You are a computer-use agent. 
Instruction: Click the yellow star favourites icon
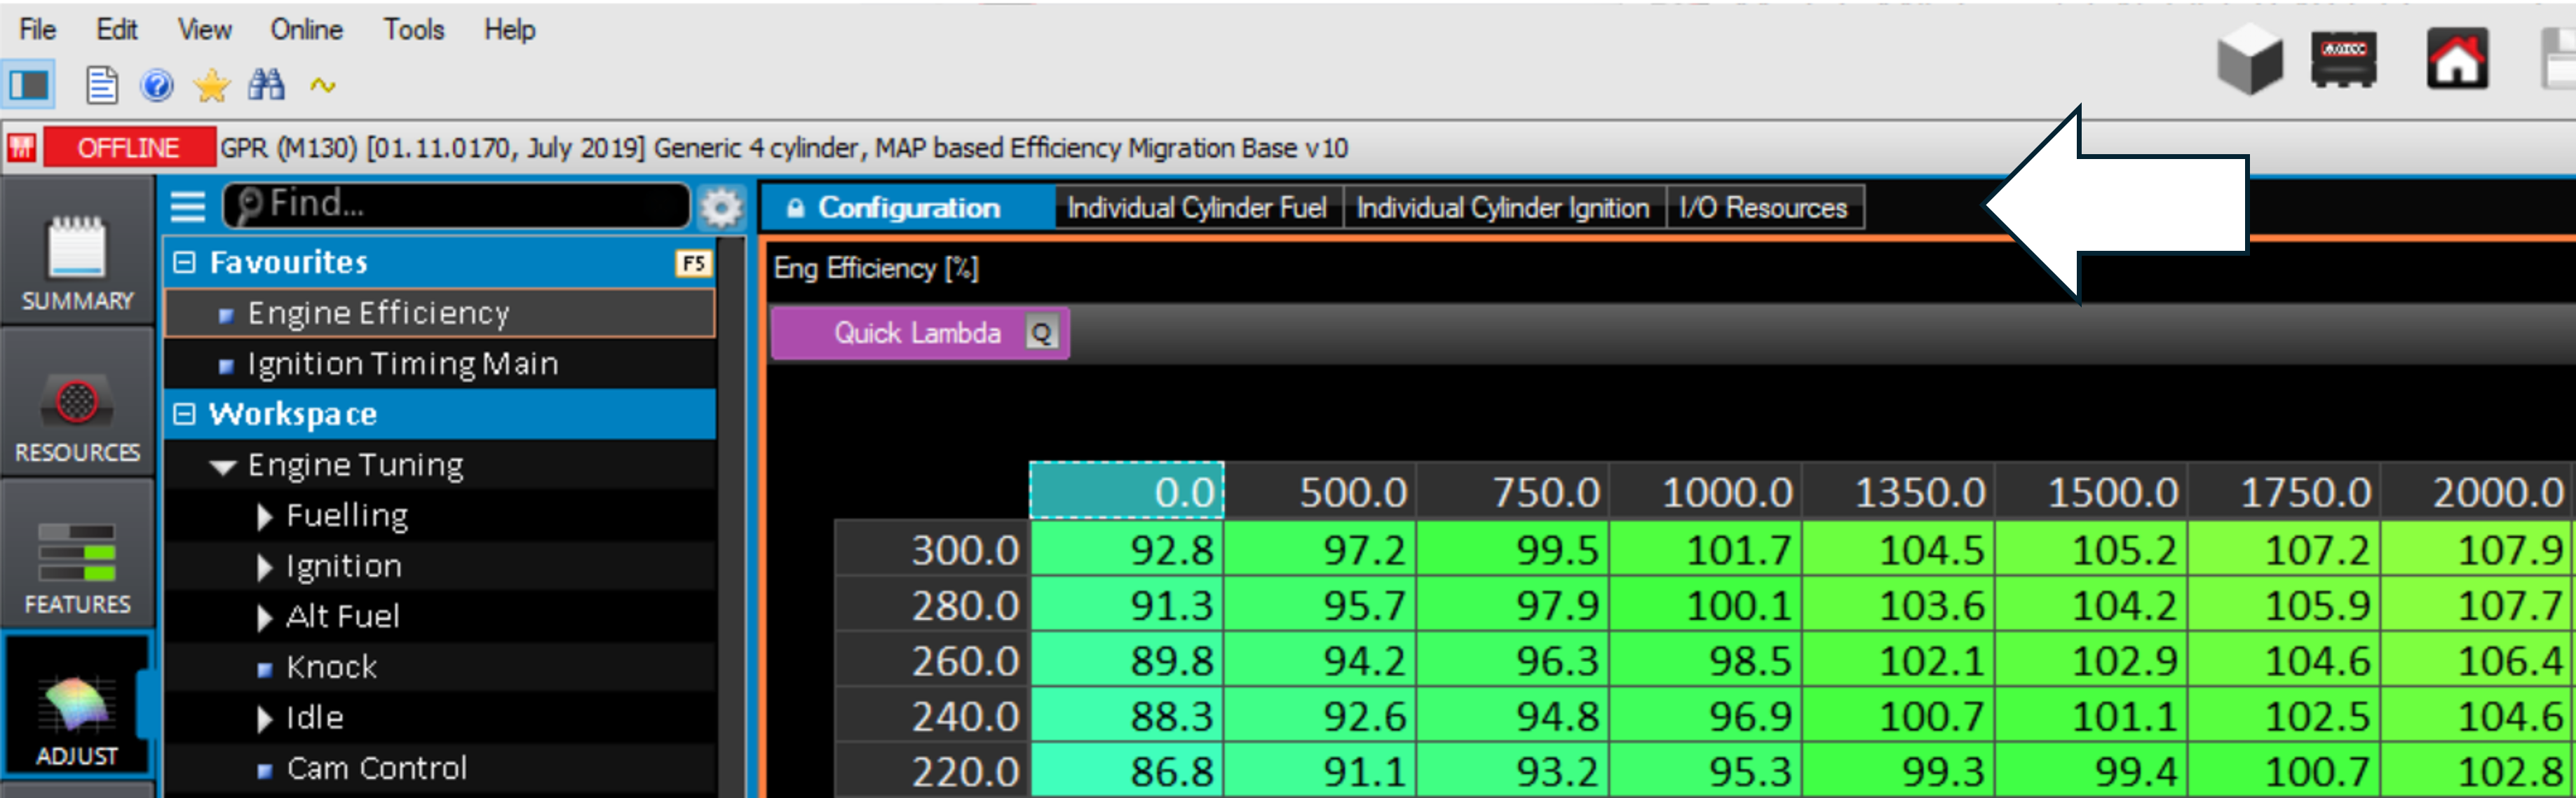pyautogui.click(x=211, y=86)
